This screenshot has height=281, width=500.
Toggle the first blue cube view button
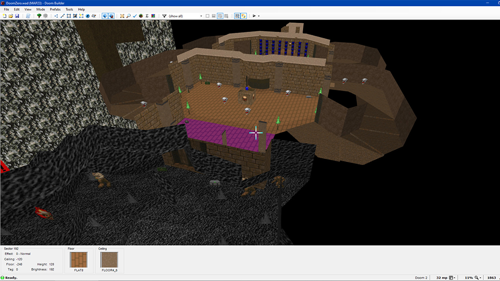[x=105, y=16]
